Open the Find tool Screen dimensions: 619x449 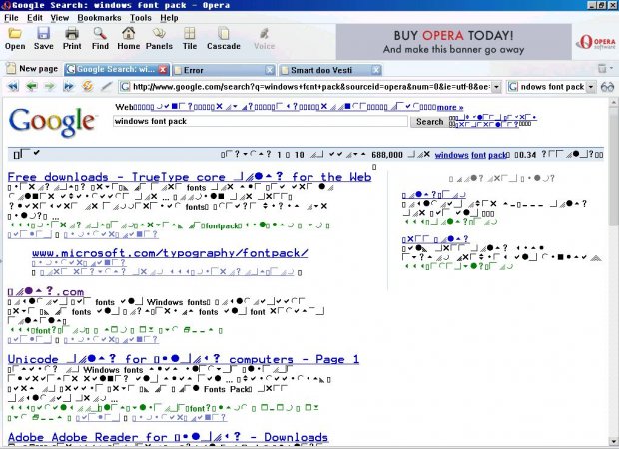(x=100, y=39)
